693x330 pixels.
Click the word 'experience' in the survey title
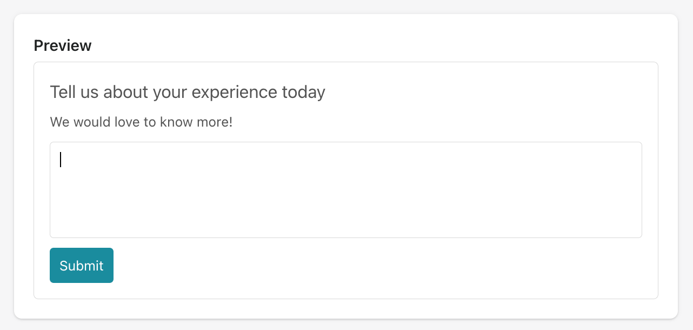coord(235,93)
